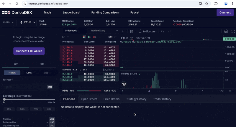The image size is (236, 127).
Task: Open the Faucet page
Action: (x=135, y=12)
